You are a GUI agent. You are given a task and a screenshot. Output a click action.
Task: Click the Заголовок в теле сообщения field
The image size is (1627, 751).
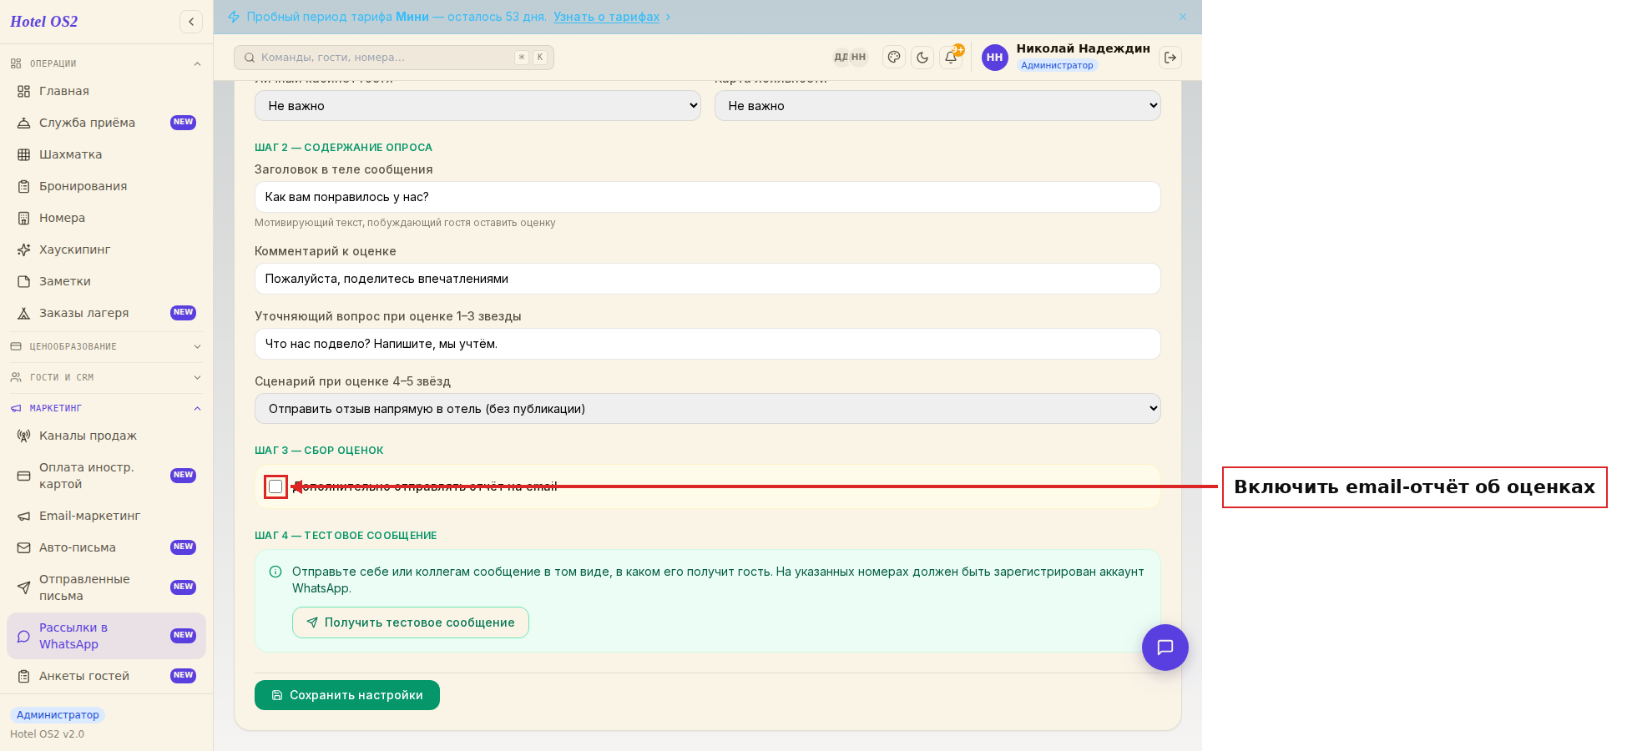(x=708, y=197)
